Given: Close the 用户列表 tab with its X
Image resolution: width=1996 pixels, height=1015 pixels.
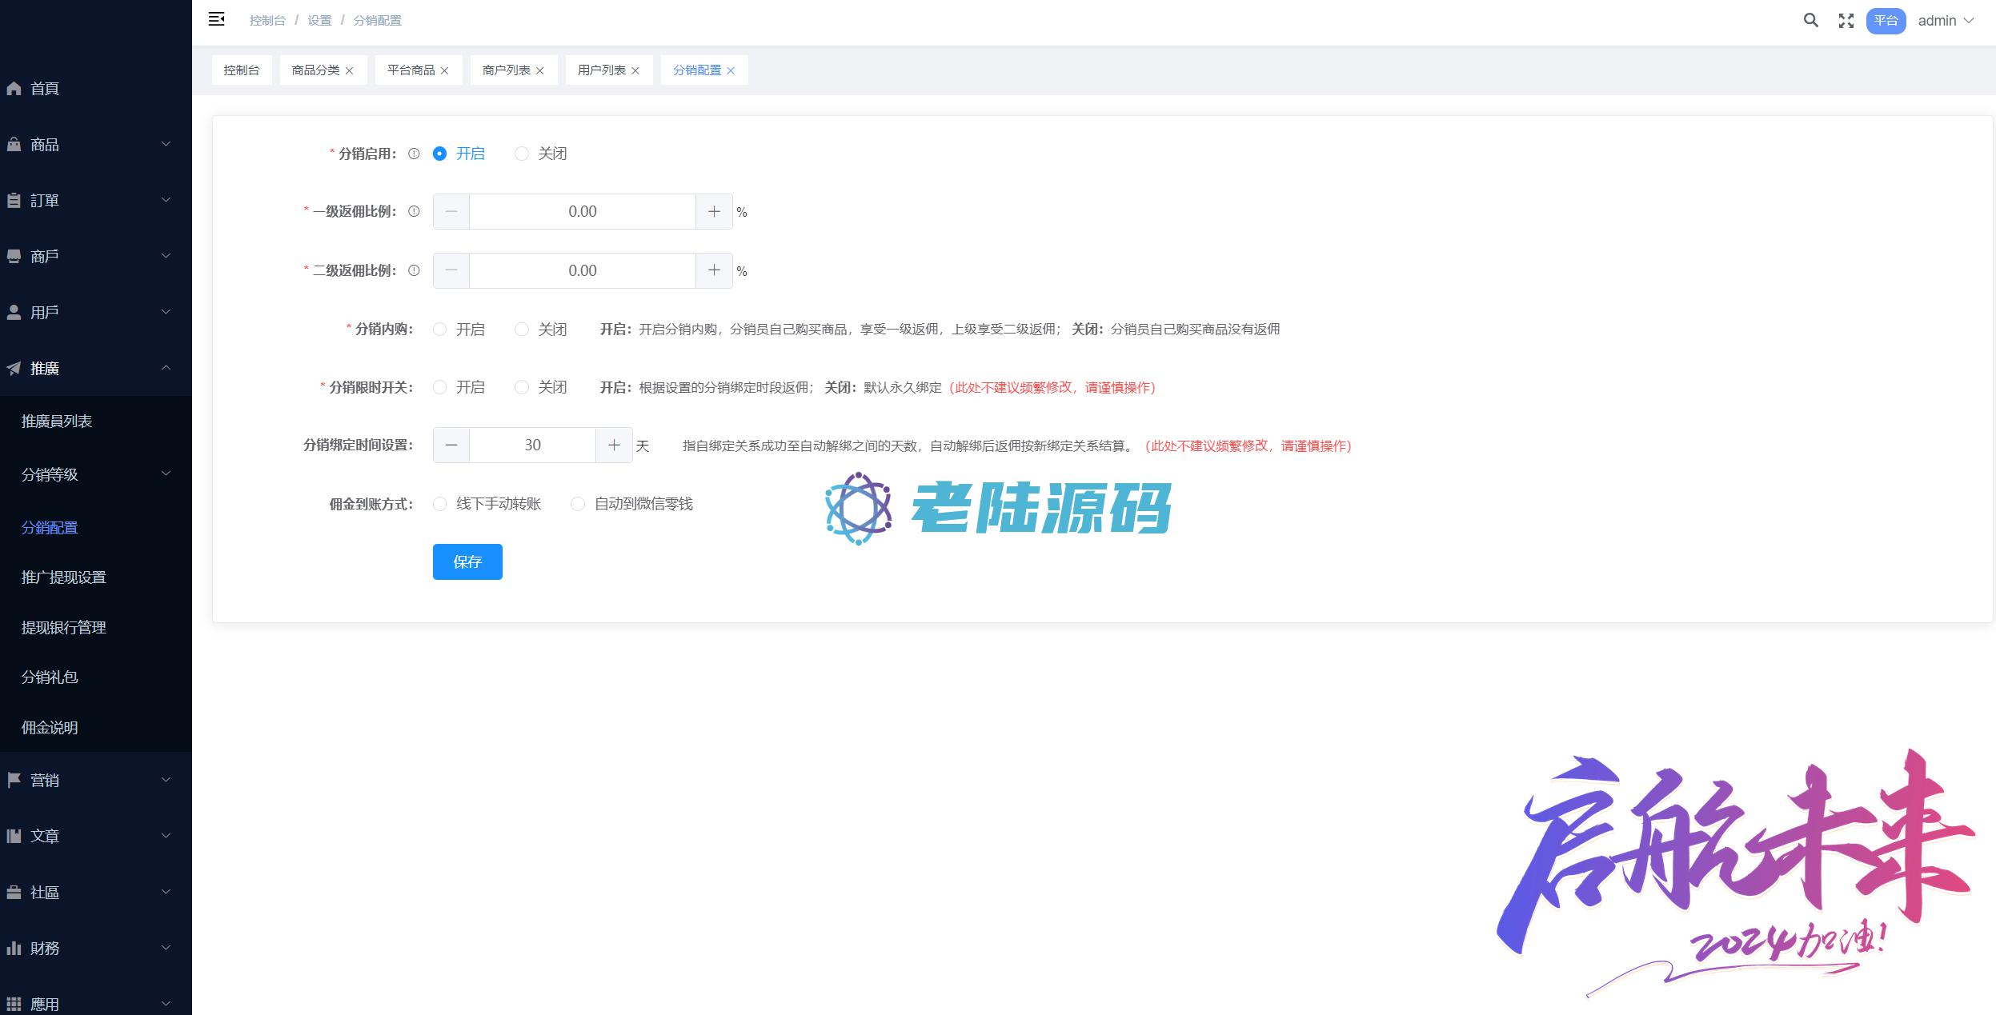Looking at the screenshot, I should 635,70.
